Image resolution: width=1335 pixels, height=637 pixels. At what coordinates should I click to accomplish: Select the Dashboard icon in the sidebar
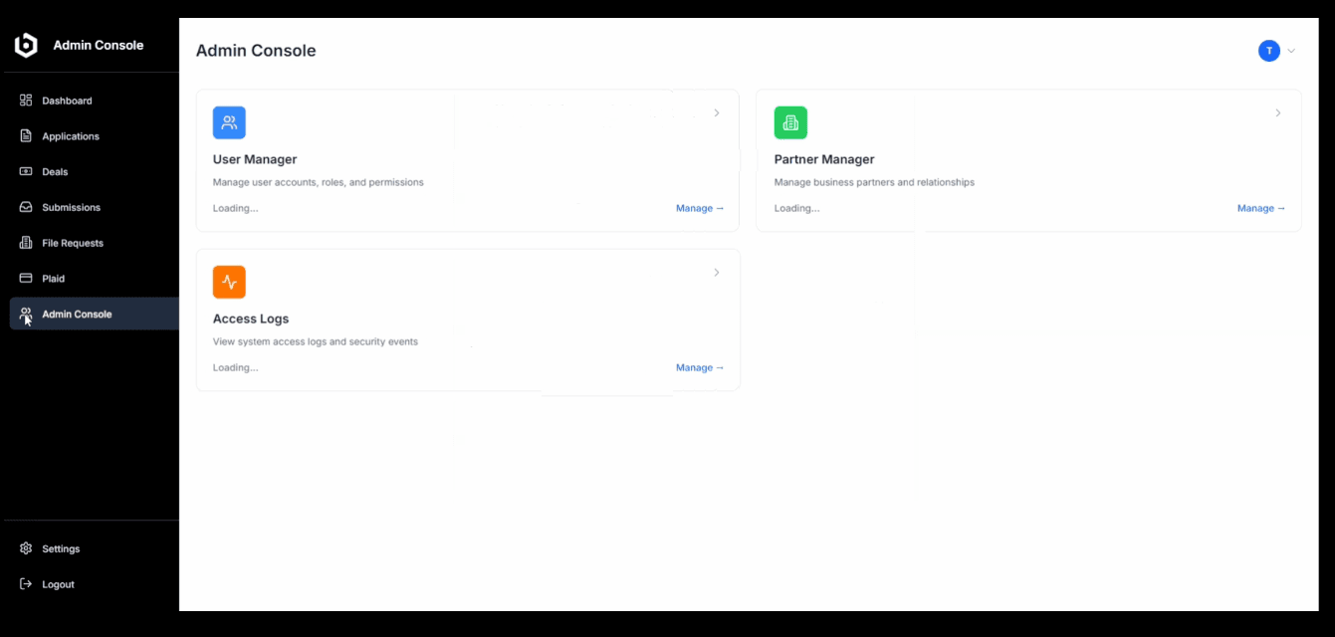[x=25, y=100]
